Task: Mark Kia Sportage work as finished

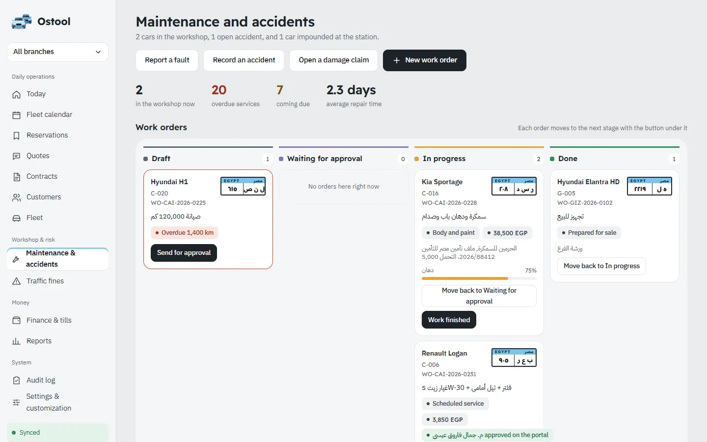Action: 449,320
